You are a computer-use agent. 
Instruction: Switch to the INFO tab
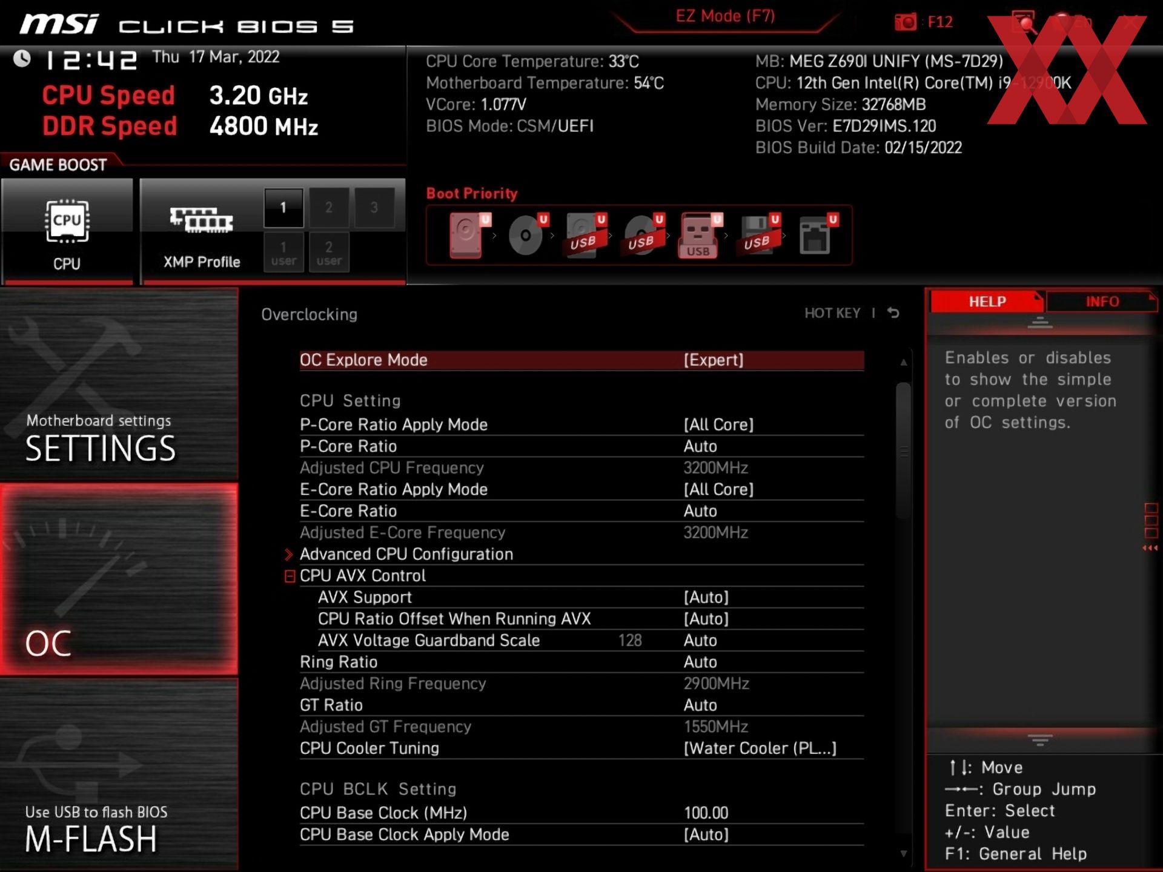1102,301
